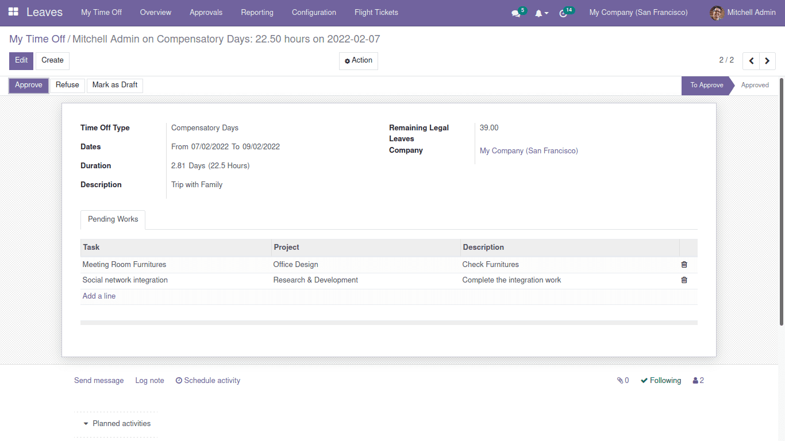Image resolution: width=785 pixels, height=441 pixels.
Task: Click Add a line under Pending Works
Action: (x=99, y=296)
